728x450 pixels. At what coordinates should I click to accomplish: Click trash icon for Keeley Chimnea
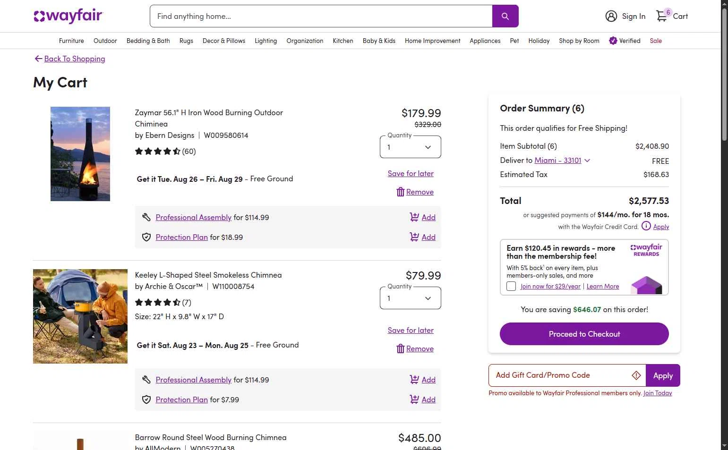coord(400,348)
